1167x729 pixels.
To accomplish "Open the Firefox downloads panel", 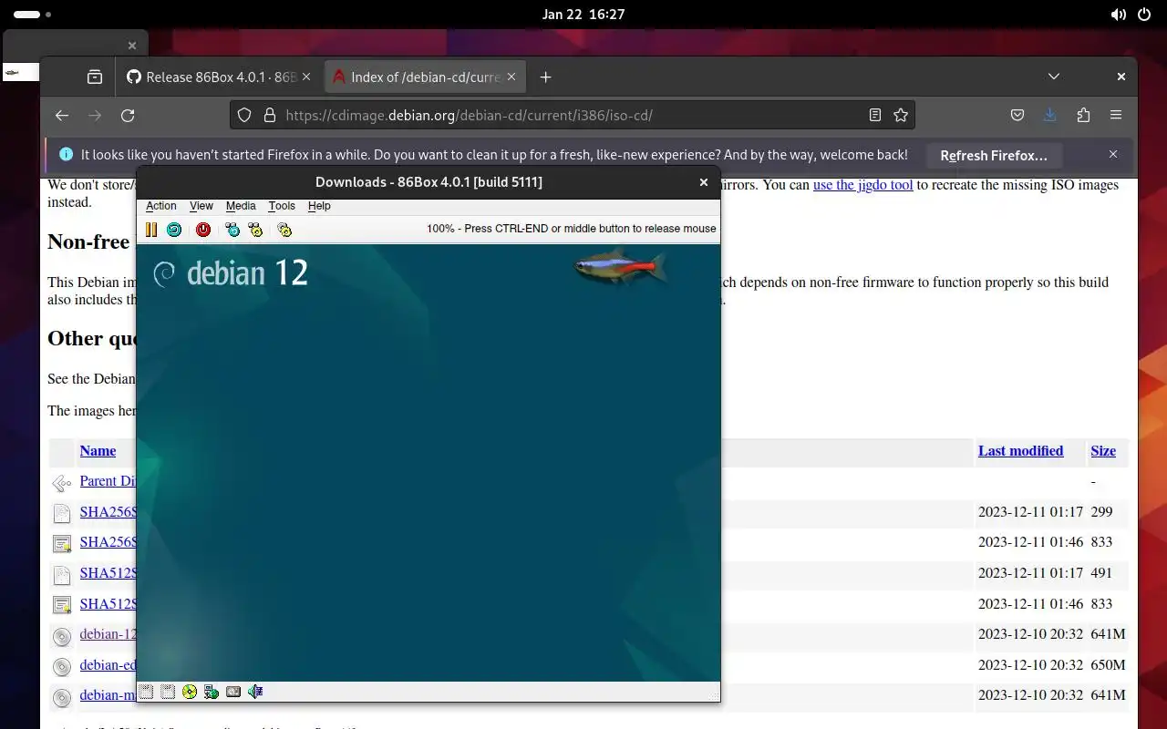I will point(1050,115).
